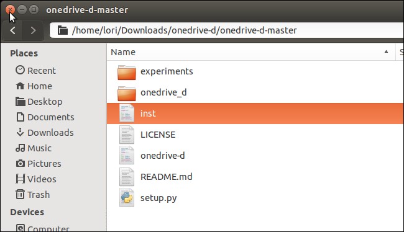The width and height of the screenshot is (404, 232).
Task: Click the LICENSE file icon
Action: click(x=127, y=135)
